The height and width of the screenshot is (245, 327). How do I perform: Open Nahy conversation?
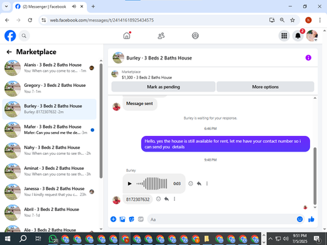tap(49, 150)
